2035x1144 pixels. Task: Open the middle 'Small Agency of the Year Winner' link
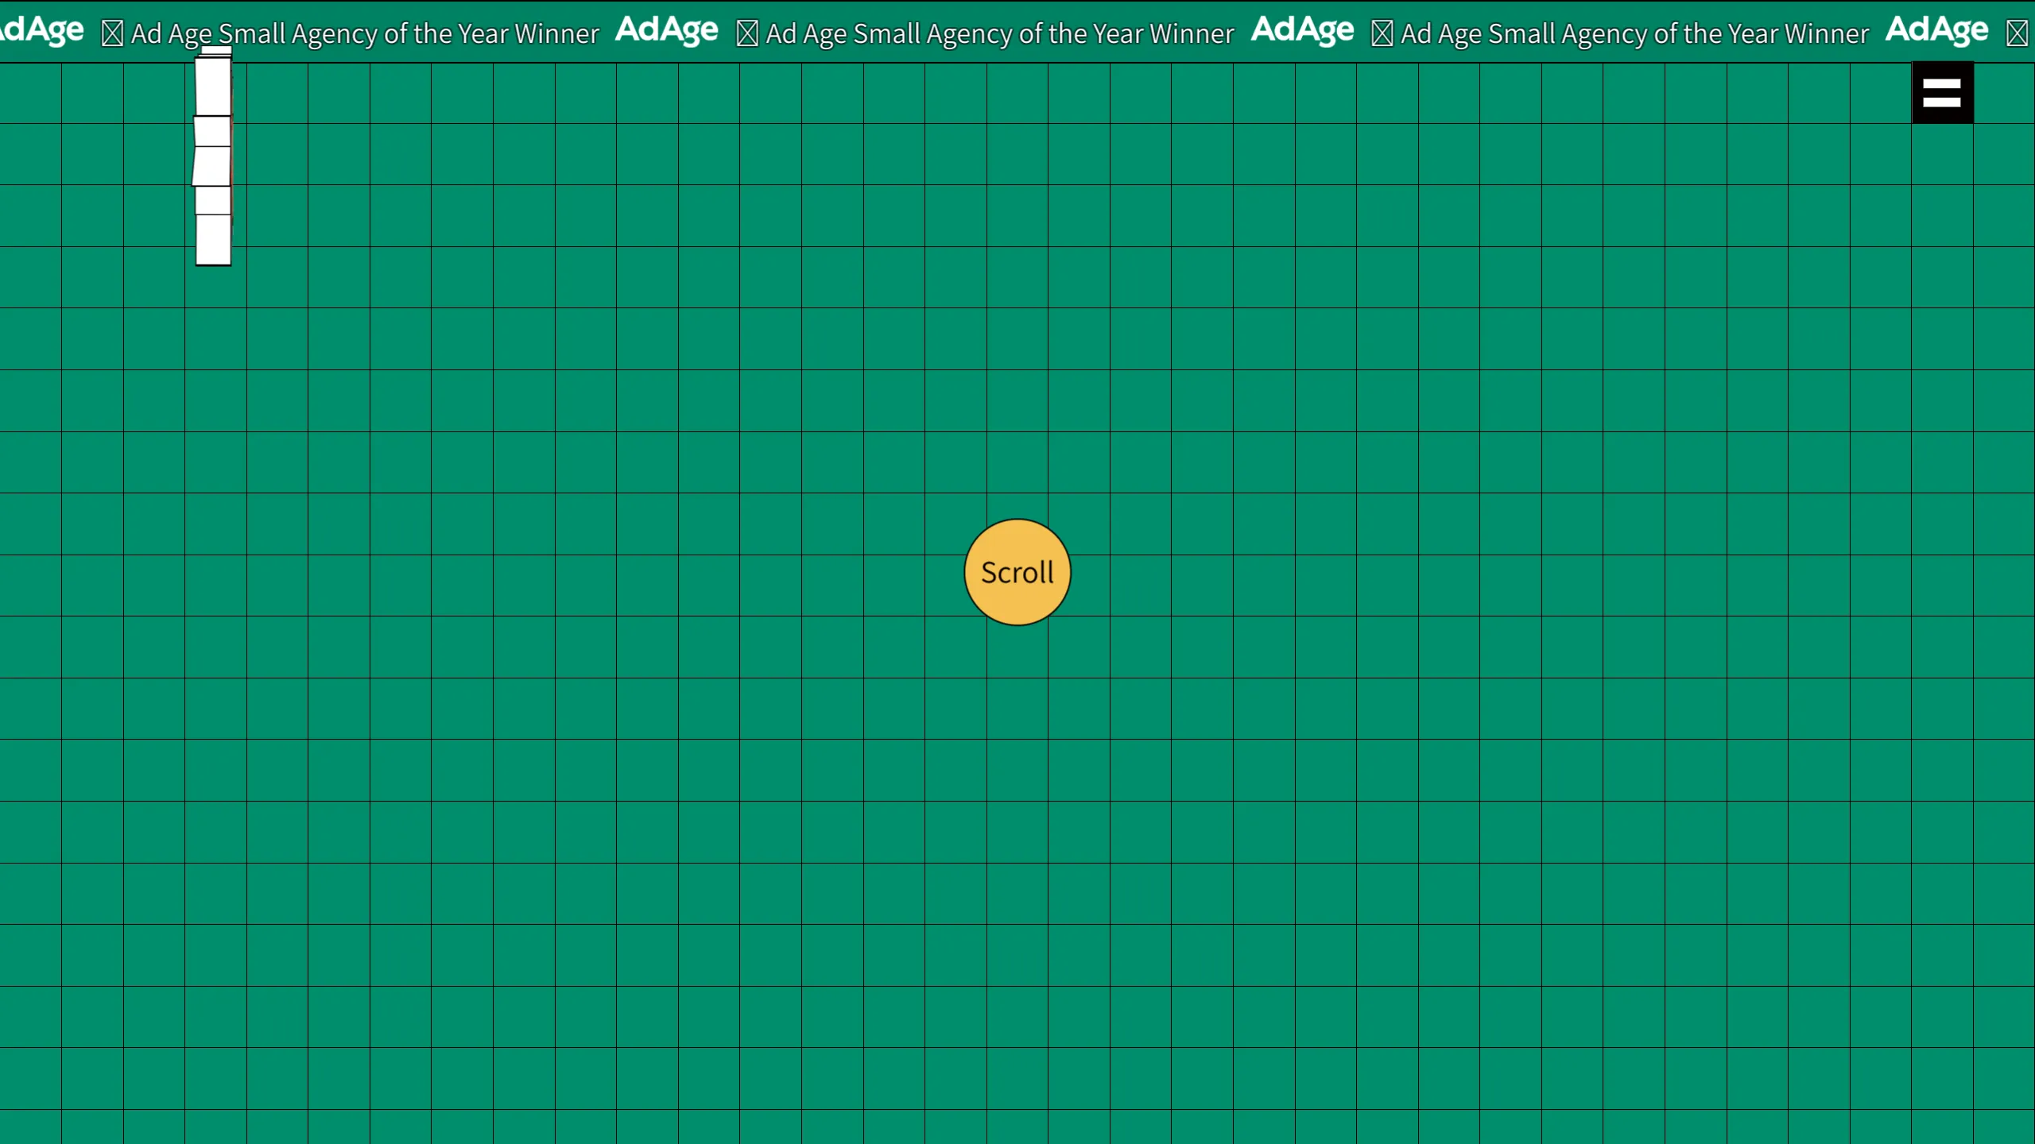pos(999,33)
